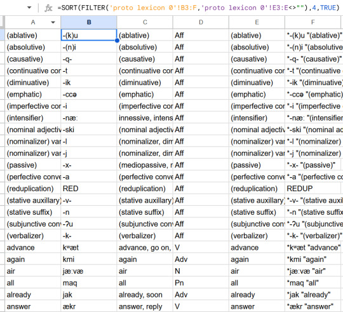The height and width of the screenshot is (312, 343).
Task: Select cell containing -(n)i
Action: [x=89, y=47]
